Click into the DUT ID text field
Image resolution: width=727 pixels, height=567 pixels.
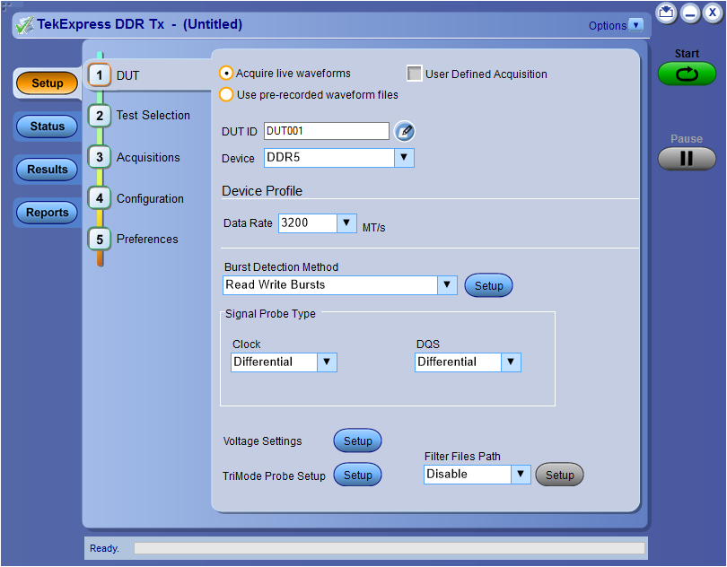(x=327, y=131)
